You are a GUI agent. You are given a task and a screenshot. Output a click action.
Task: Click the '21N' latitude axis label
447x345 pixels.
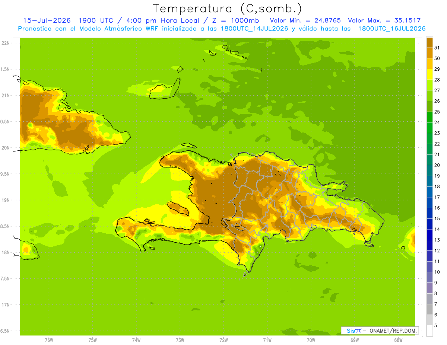pyautogui.click(x=5, y=95)
